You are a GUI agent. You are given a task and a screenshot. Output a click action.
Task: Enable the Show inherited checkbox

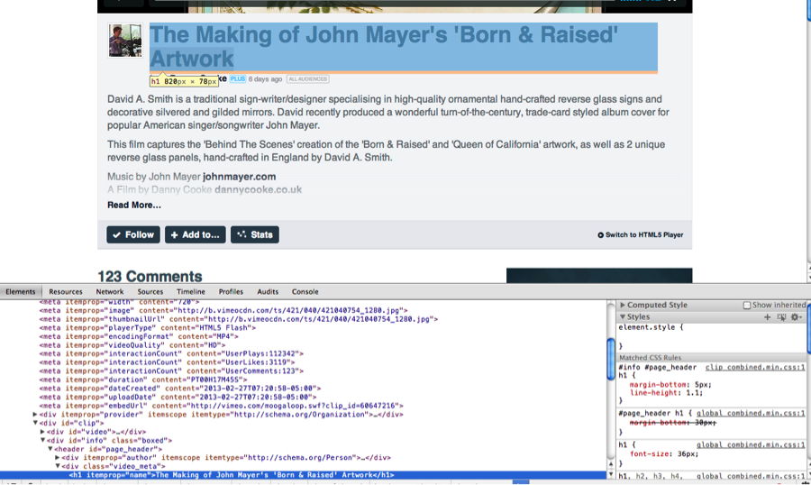click(747, 306)
